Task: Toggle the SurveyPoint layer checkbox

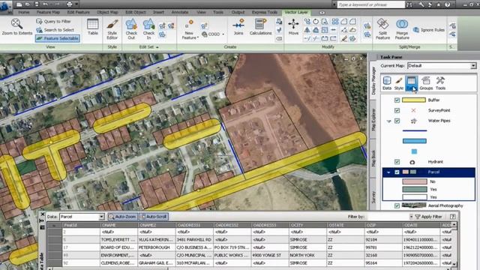Action: [x=397, y=110]
